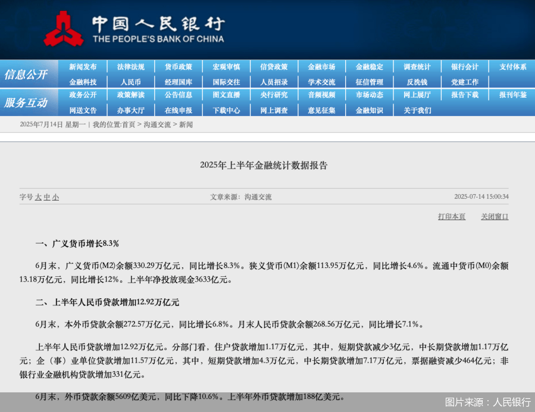
Task: Click 关闭窗口 link
Action: tap(495, 217)
